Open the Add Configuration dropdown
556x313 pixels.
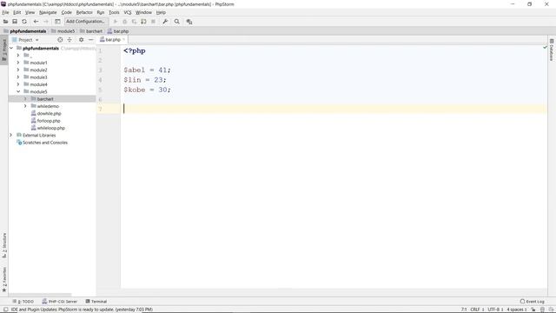[x=86, y=22]
